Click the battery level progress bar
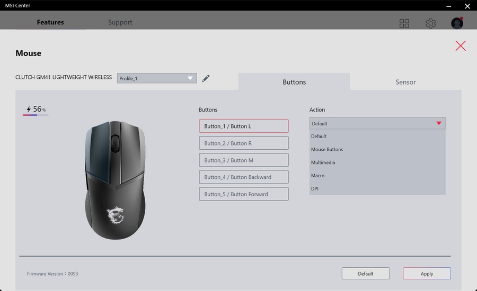The width and height of the screenshot is (477, 291). [x=36, y=115]
